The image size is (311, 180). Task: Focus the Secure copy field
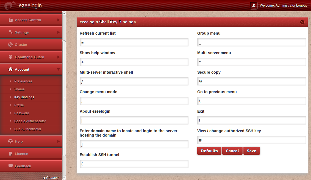coord(251,81)
